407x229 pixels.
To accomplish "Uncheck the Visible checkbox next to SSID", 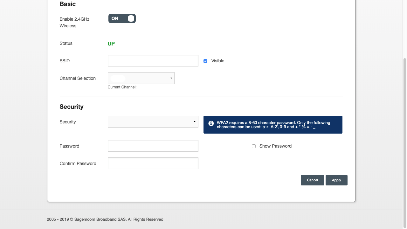I will (x=205, y=61).
